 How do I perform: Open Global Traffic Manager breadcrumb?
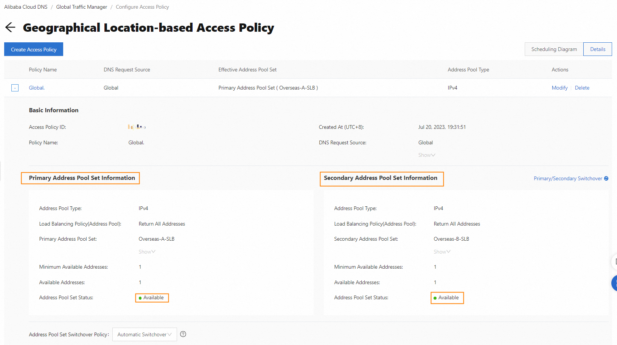tap(82, 7)
